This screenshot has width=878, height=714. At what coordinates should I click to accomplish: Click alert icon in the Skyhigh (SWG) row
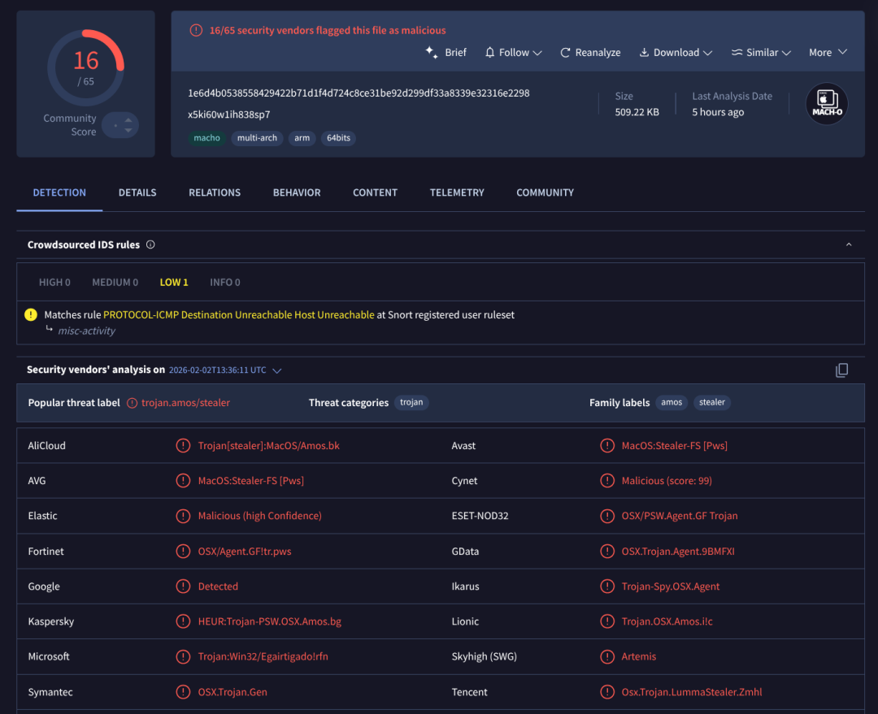pos(607,656)
